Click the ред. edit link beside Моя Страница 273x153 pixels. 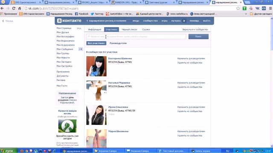[79, 28]
